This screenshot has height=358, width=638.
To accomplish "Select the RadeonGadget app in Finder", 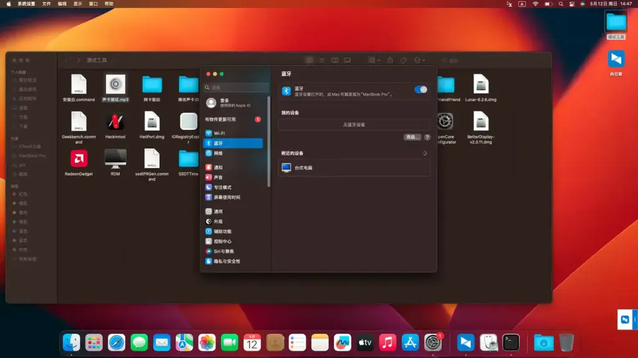I will [x=79, y=163].
